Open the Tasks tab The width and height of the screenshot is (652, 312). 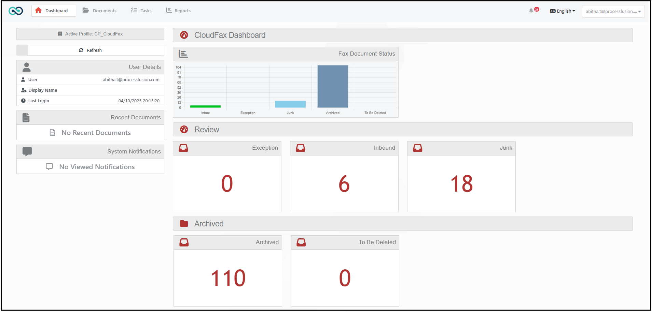[141, 11]
